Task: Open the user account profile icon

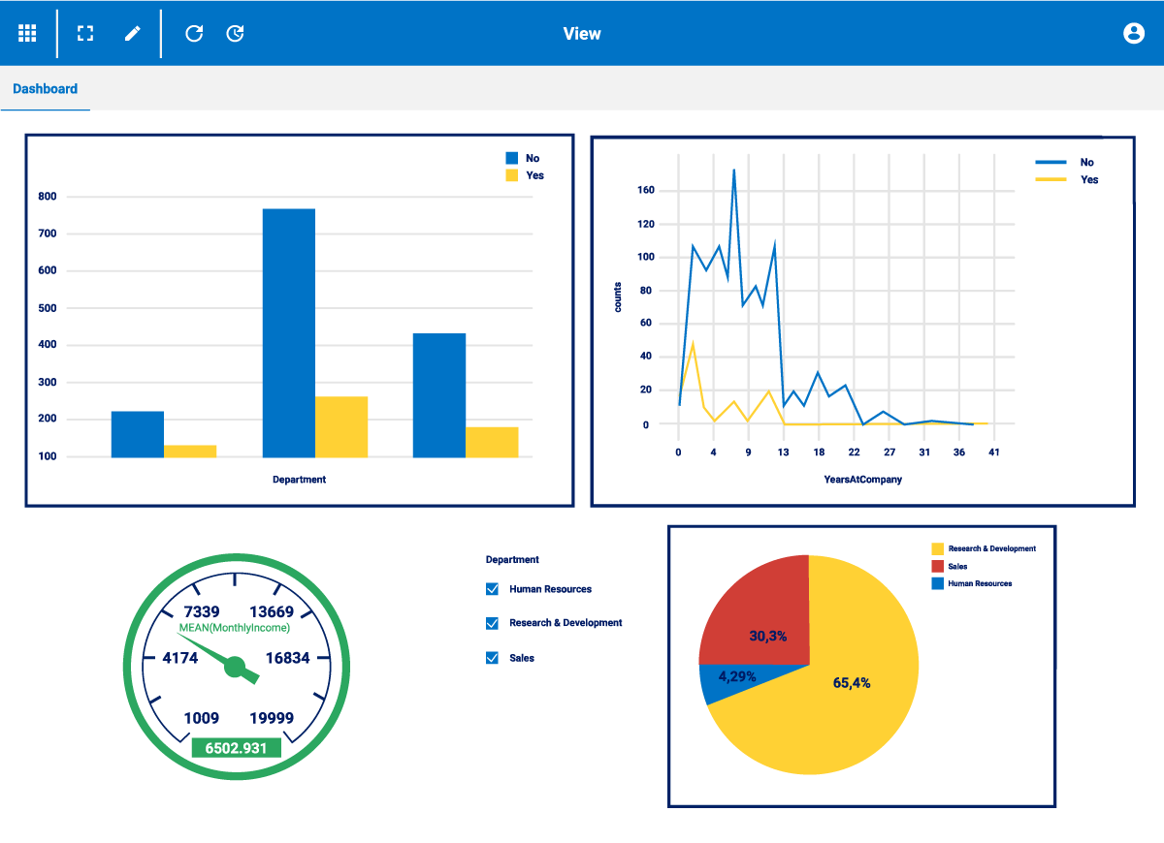Action: (x=1133, y=33)
